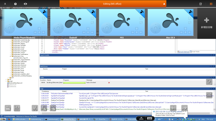Tap the overlay redo arrow shortcut
This screenshot has height=121, width=216.
click(185, 108)
